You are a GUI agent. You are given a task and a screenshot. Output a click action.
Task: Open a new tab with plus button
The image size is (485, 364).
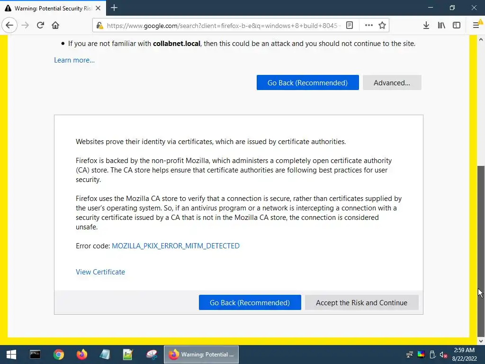[x=114, y=8]
